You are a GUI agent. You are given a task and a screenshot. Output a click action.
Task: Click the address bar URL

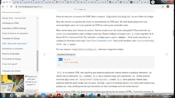point(30,7)
